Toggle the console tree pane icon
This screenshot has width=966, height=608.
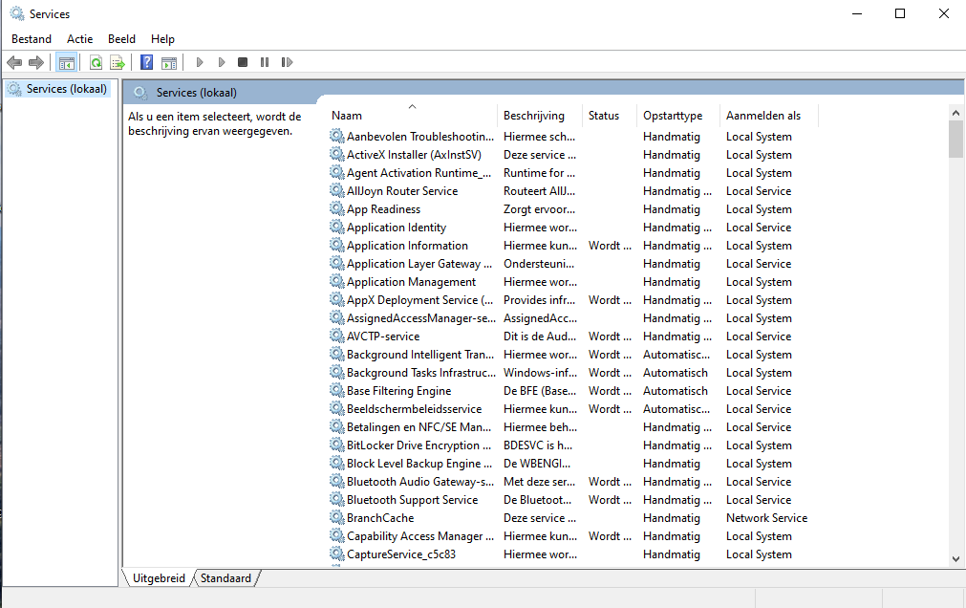[x=67, y=62]
